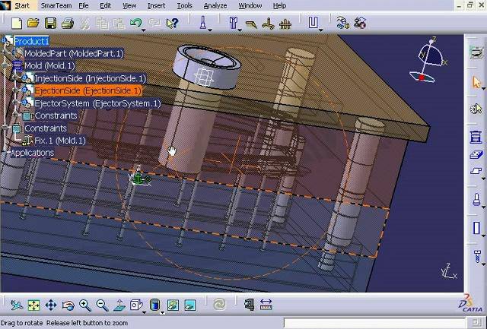Click the Fly mode icon
The height and width of the screenshot is (329, 487).
click(17, 305)
